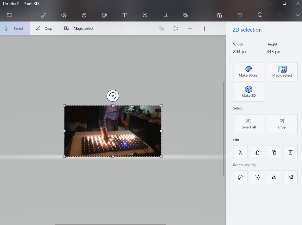The height and width of the screenshot is (225, 302).
Task: Click the horizontal canvas scrollbar
Action: (x=110, y=224)
